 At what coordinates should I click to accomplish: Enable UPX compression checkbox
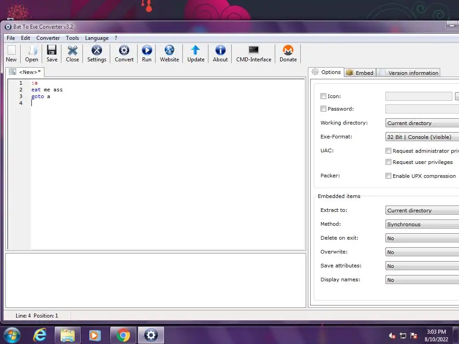coord(388,176)
